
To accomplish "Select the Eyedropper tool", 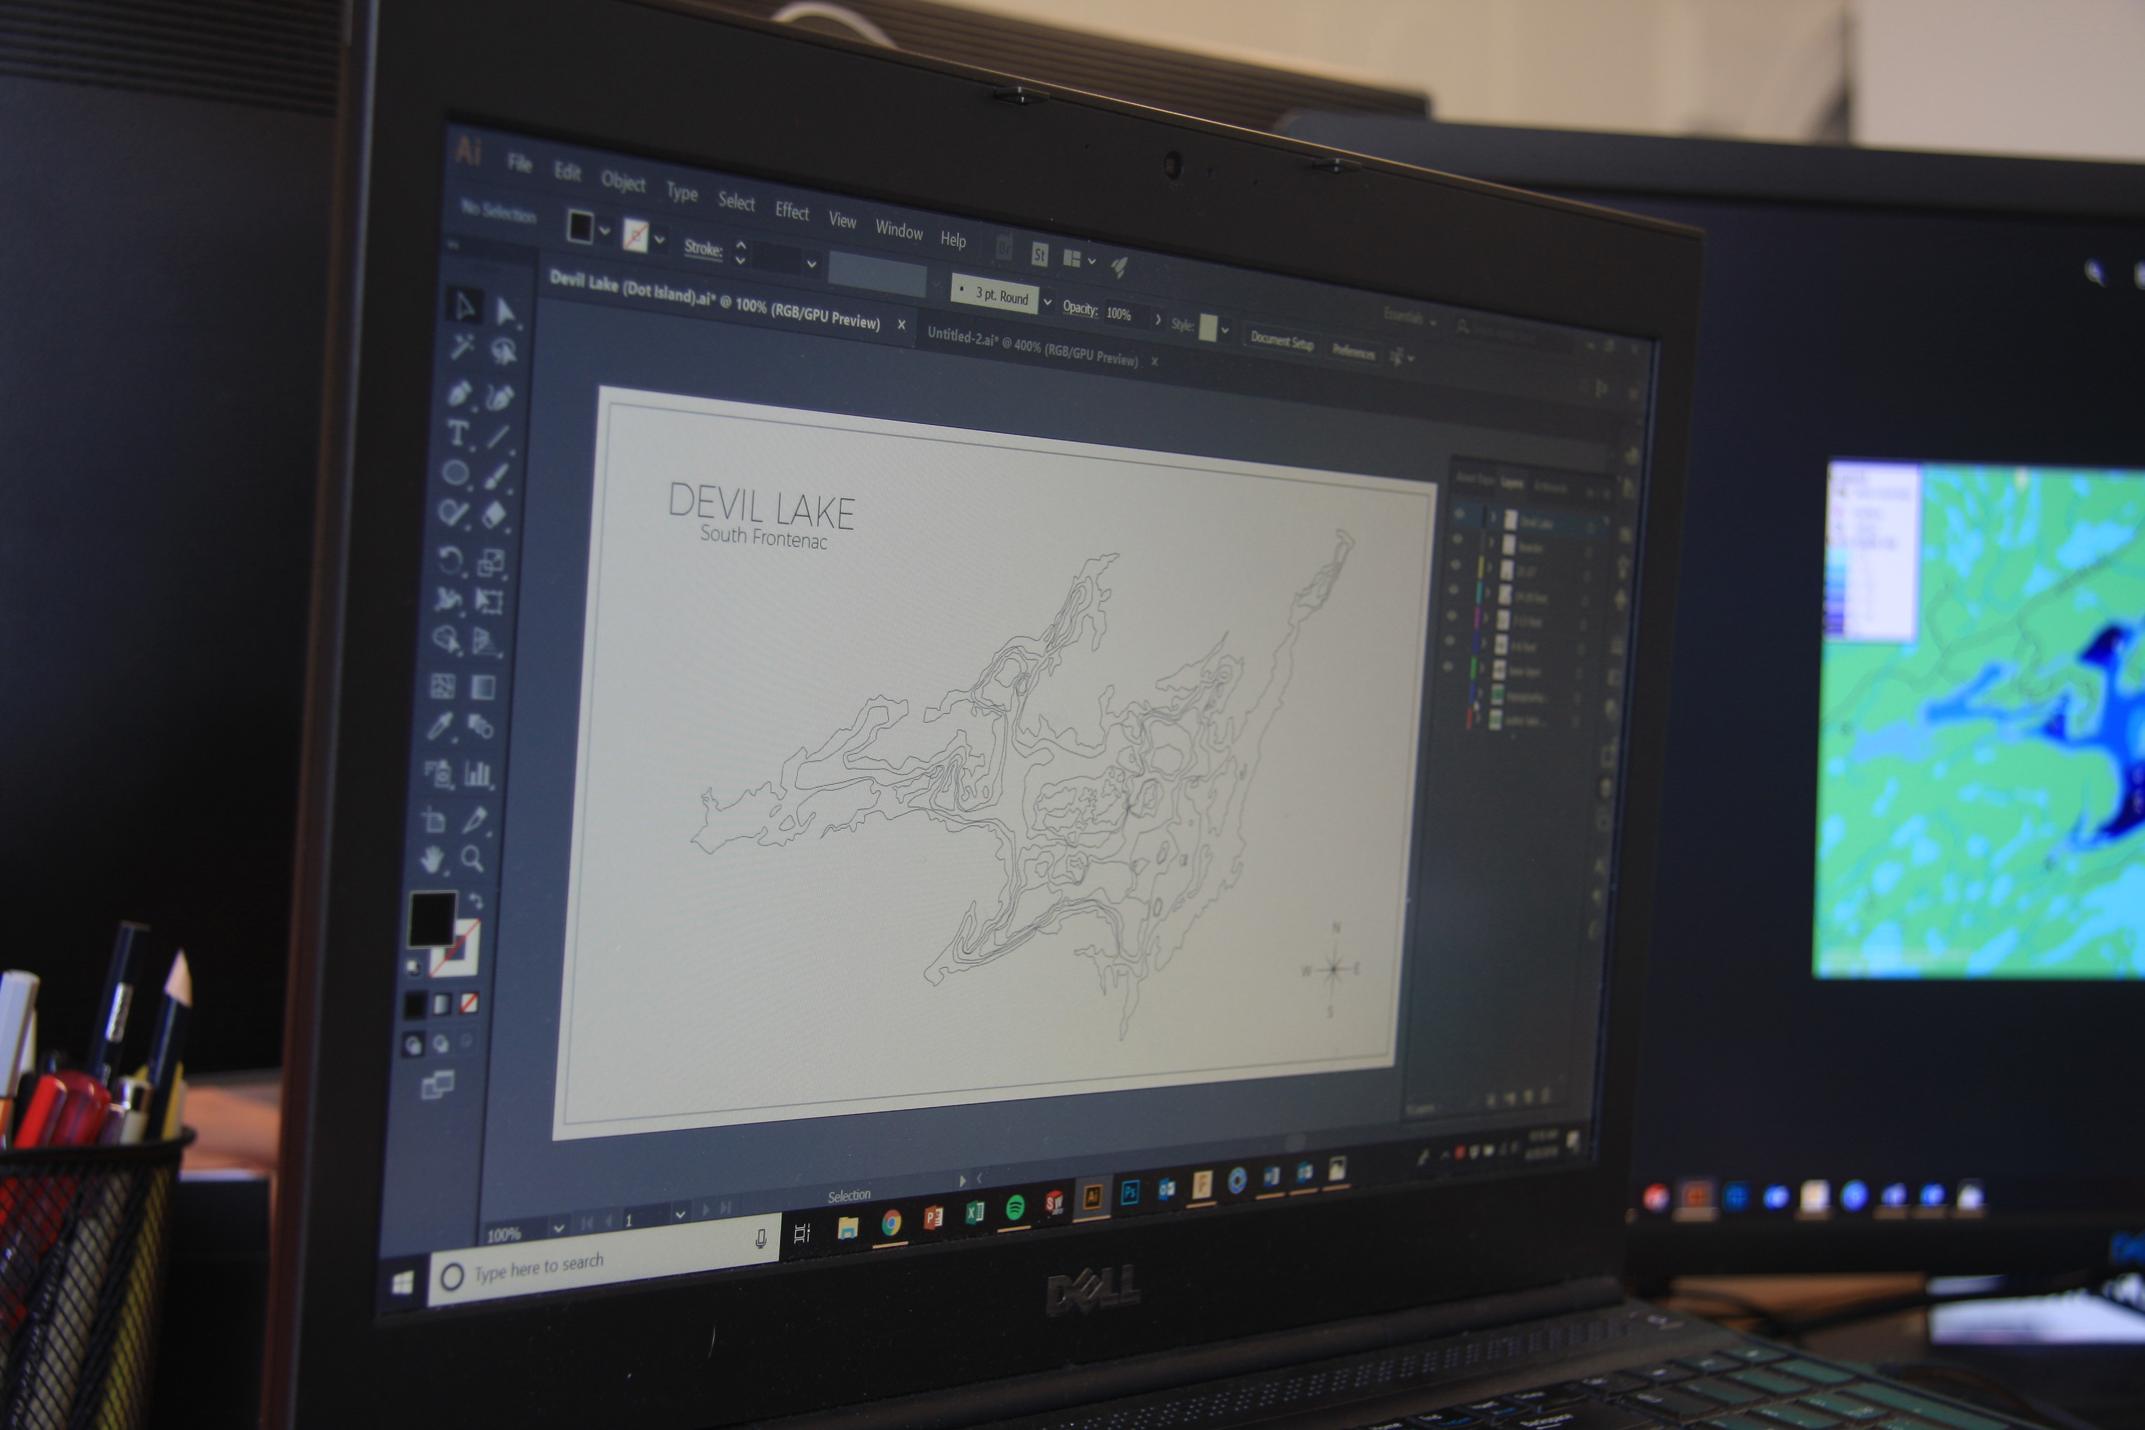I will coord(441,726).
